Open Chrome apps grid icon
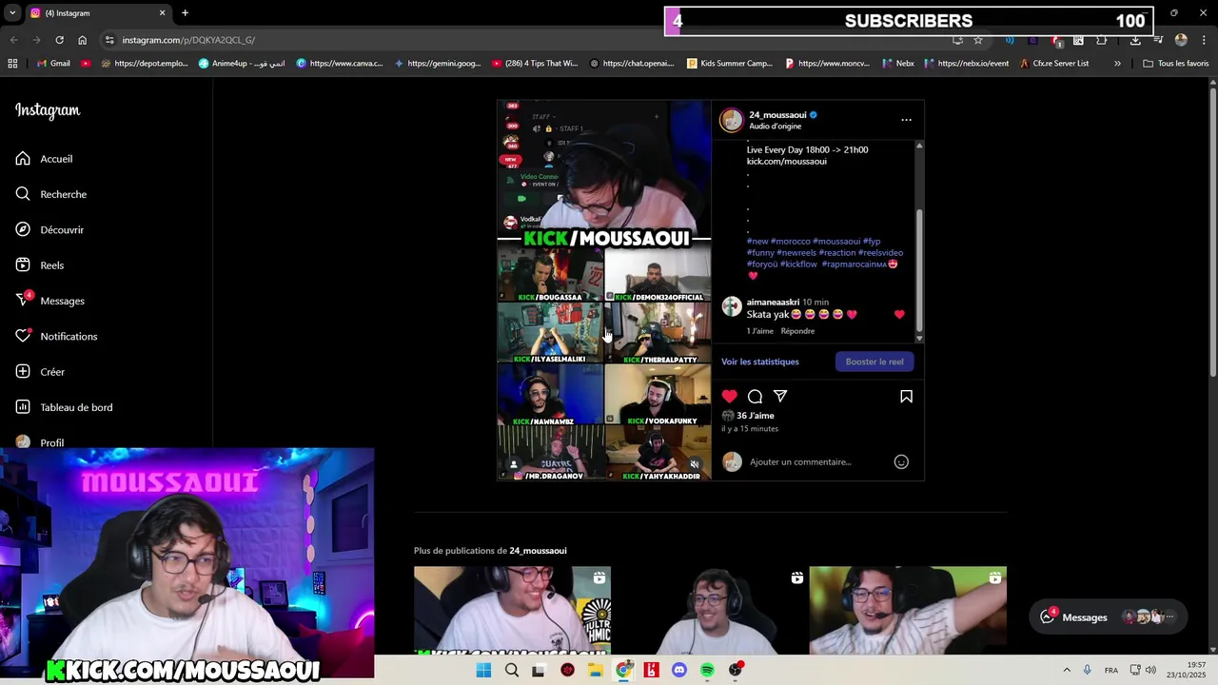 [x=12, y=64]
